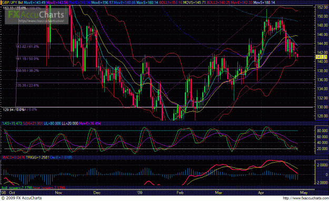Image resolution: width=329 pixels, height=201 pixels.
Task: Click 'Dec' on the time axis
Action: click(97, 193)
